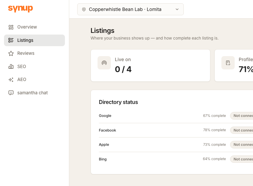Click the Synup logo

[21, 8]
